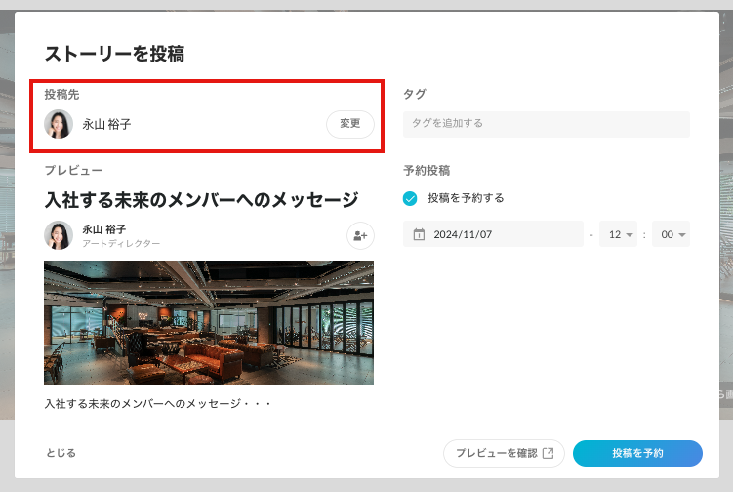Click the external link icon on preview button
Viewport: 733px width, 492px height.
tap(548, 453)
